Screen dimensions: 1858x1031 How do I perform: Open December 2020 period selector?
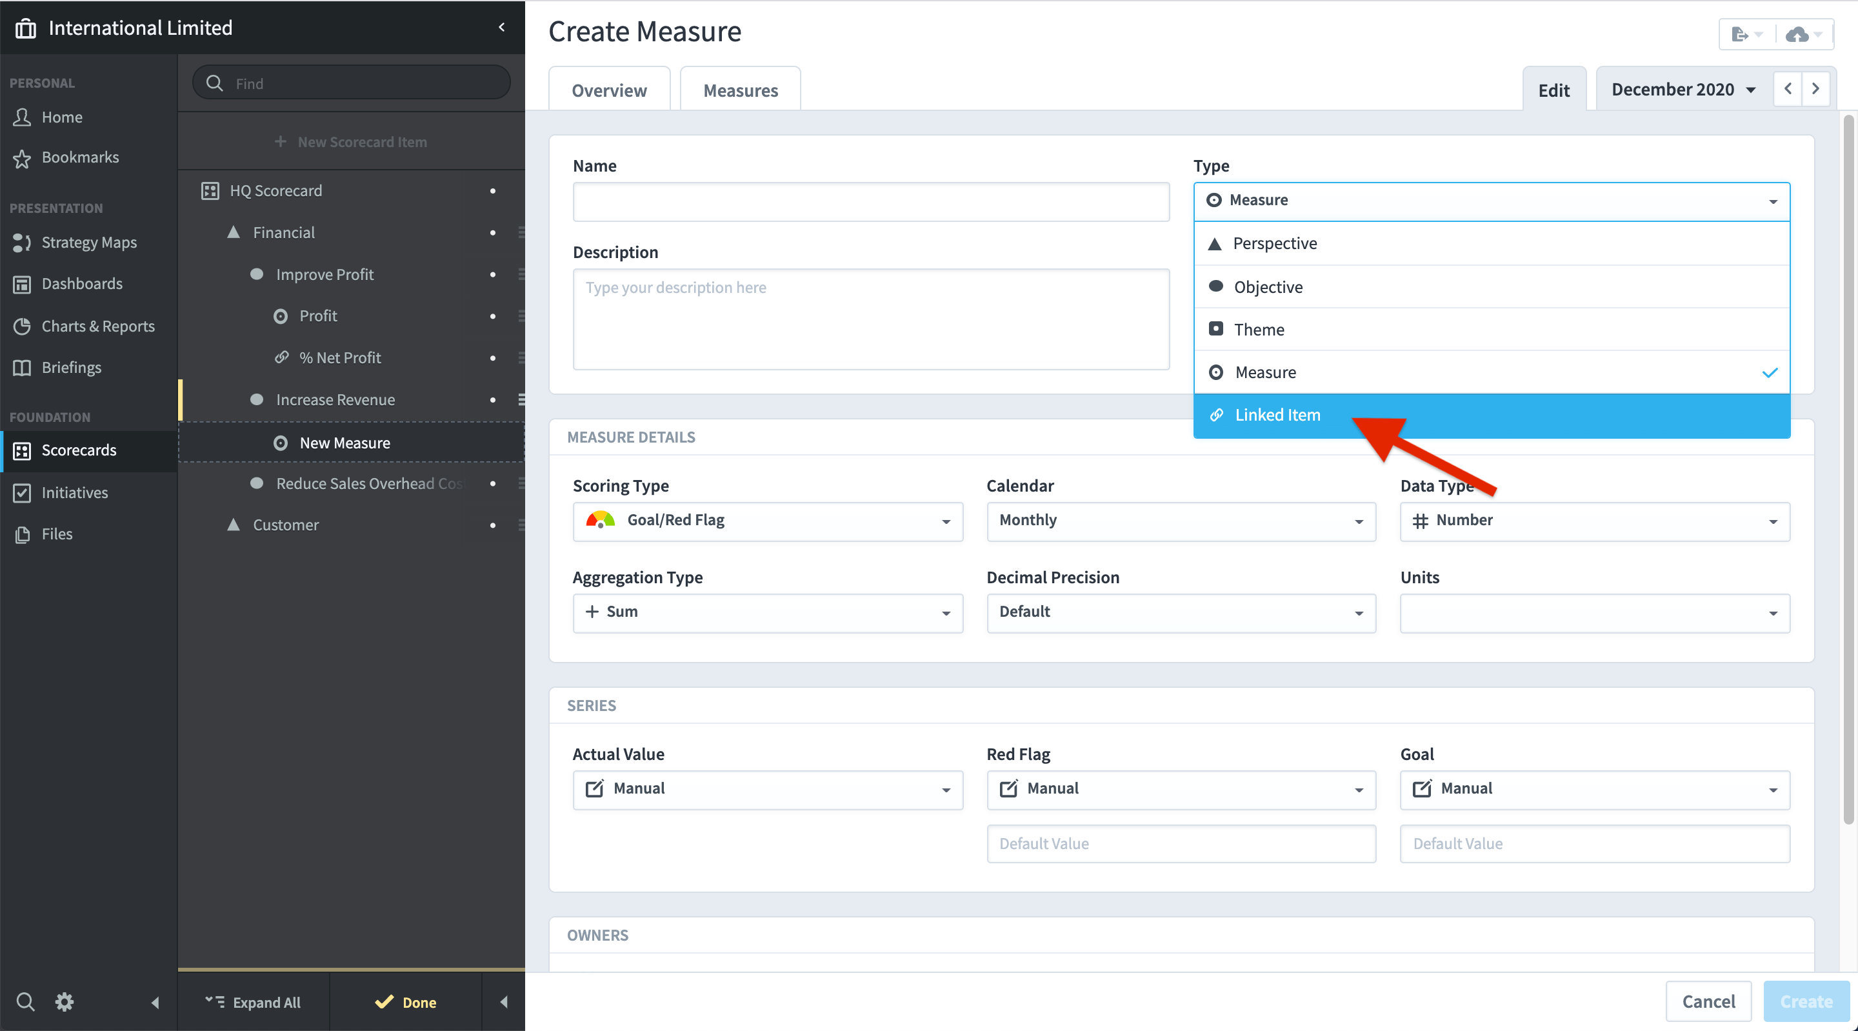[1682, 90]
